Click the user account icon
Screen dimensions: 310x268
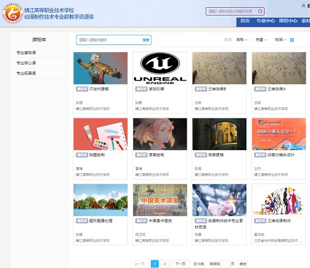pyautogui.click(x=303, y=6)
